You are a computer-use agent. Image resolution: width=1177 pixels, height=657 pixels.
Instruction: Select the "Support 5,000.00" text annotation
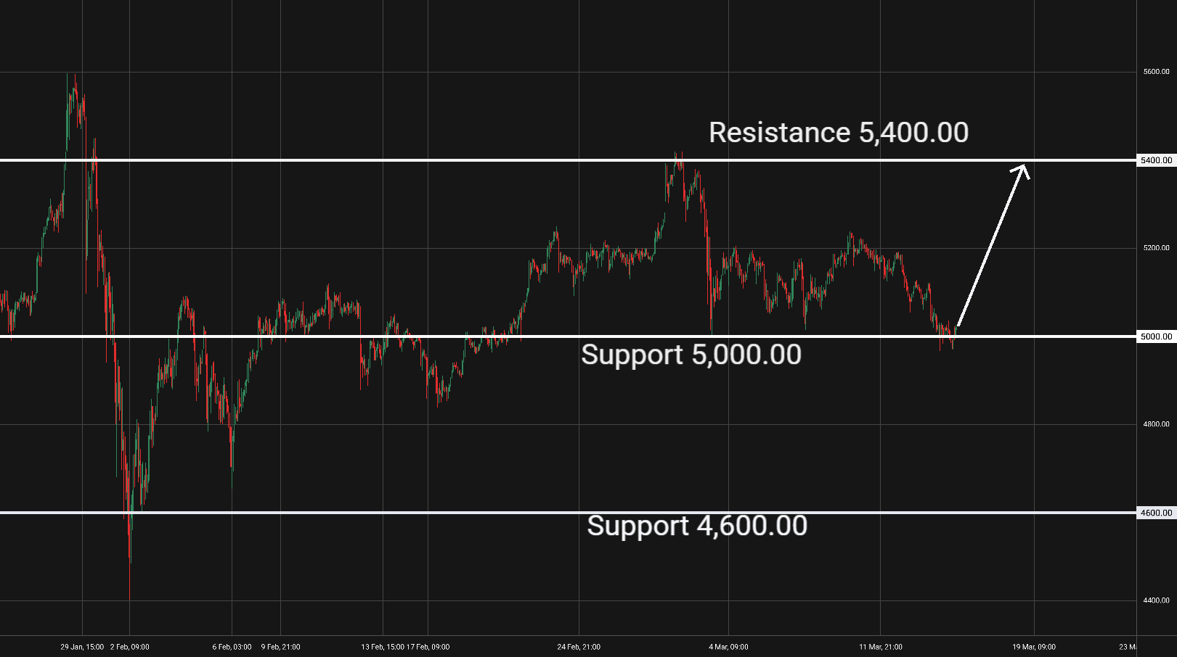pyautogui.click(x=691, y=355)
